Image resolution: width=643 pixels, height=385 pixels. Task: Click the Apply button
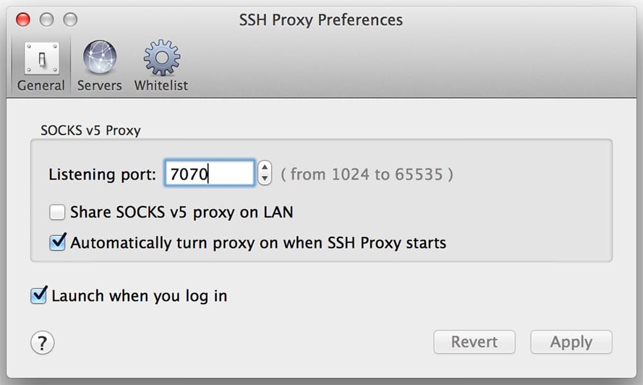[x=571, y=342]
